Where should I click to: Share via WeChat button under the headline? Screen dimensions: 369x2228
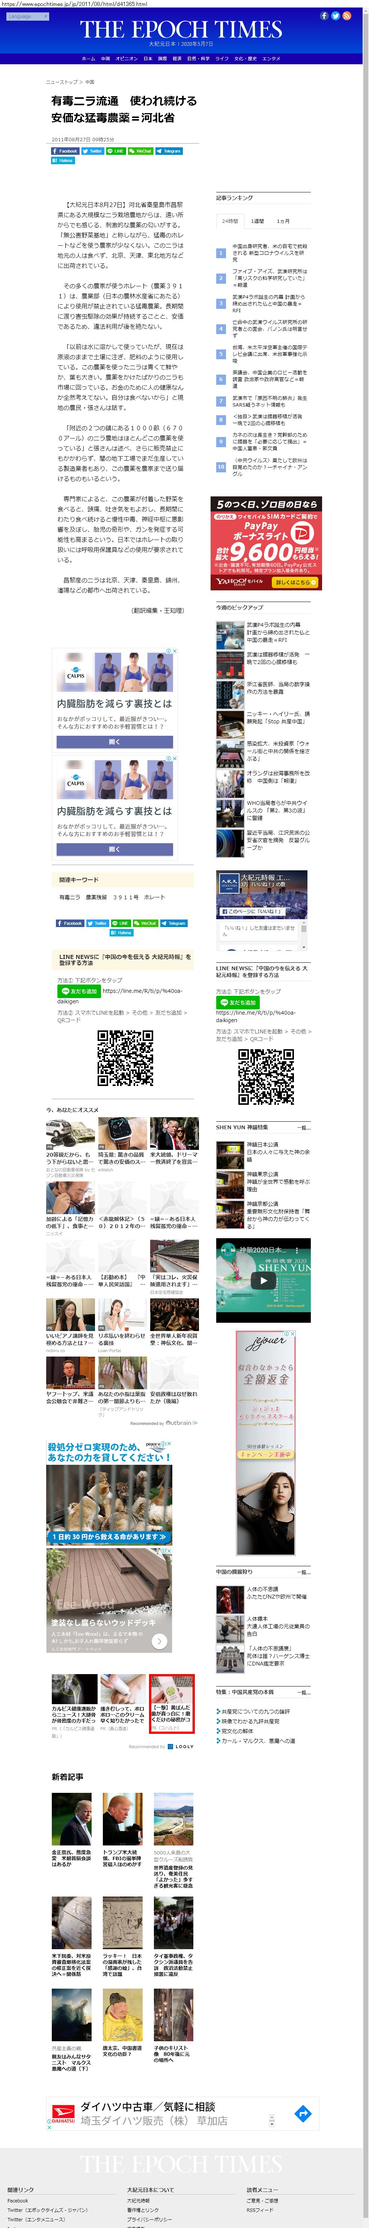[140, 150]
